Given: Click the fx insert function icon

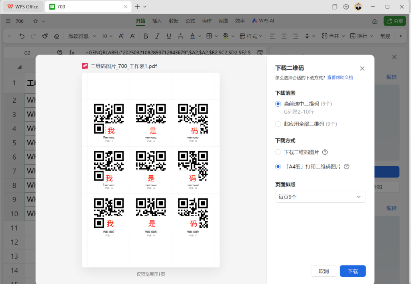Looking at the screenshot, I should click(x=71, y=53).
